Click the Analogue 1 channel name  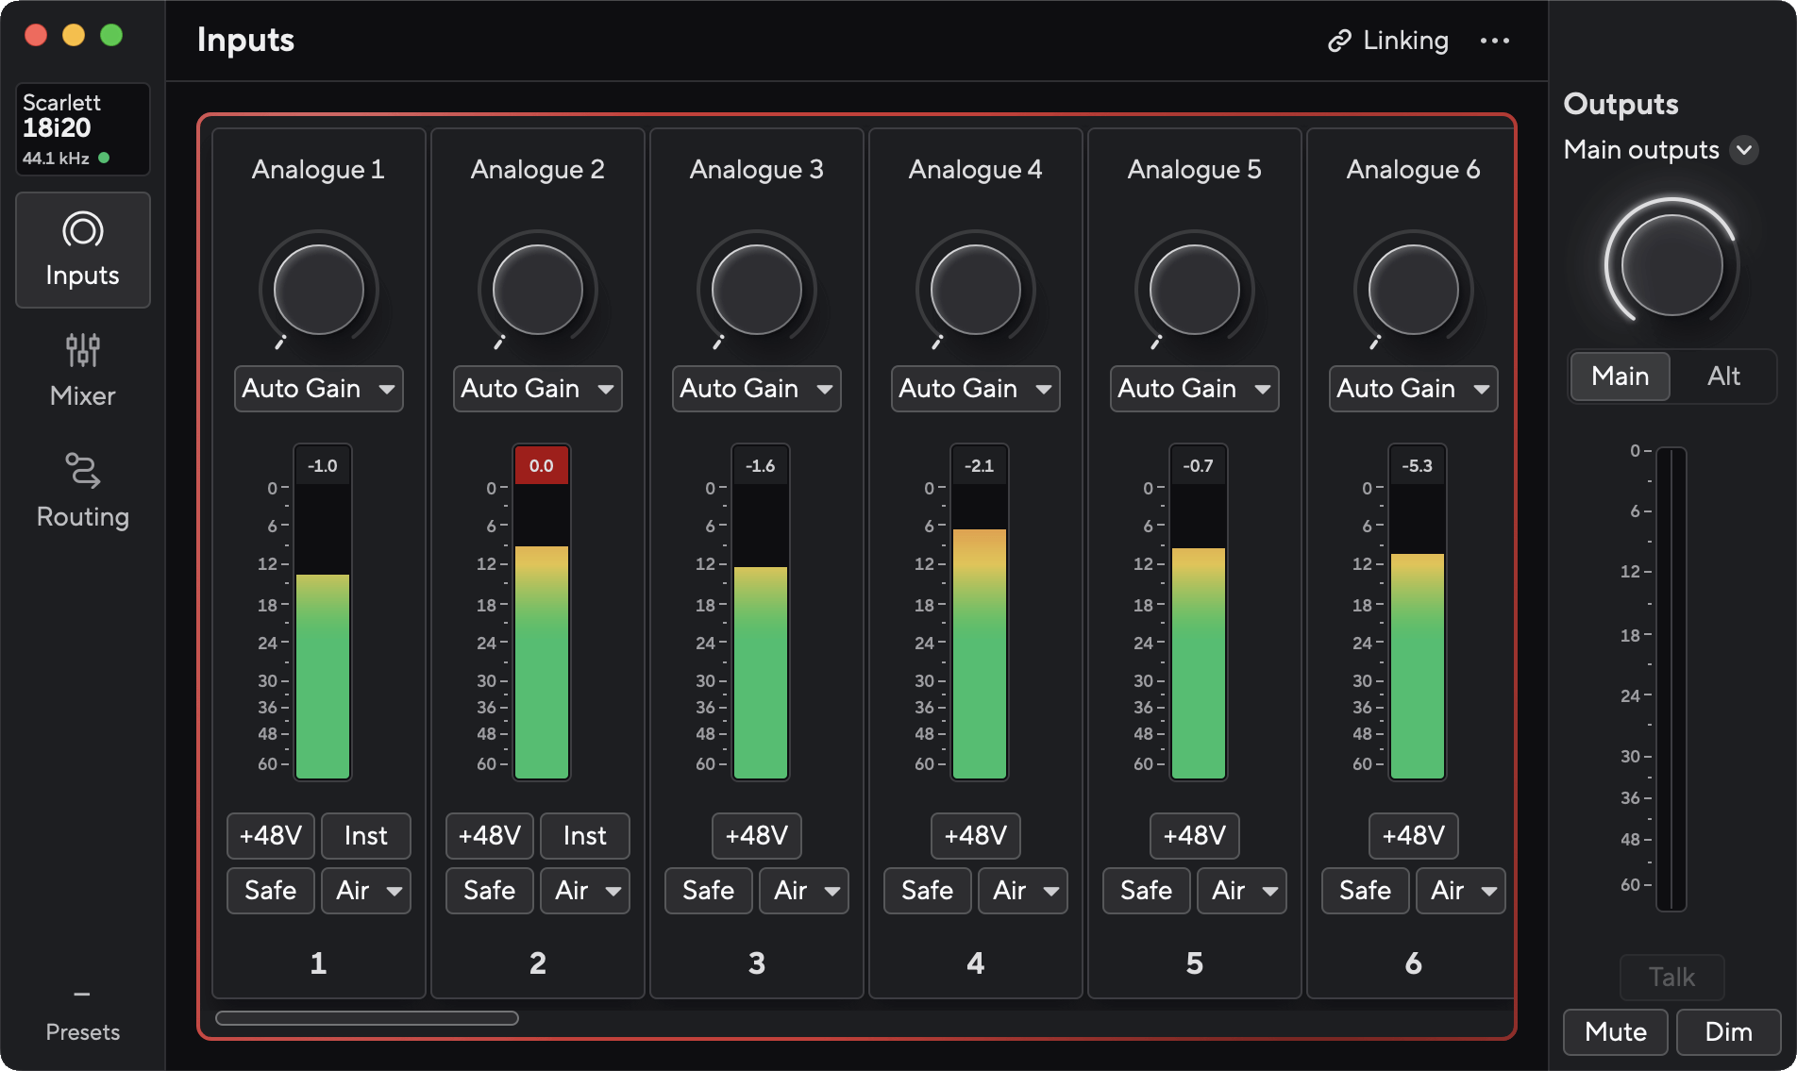(x=319, y=170)
